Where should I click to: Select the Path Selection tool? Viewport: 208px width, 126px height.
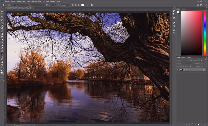pos(2,56)
